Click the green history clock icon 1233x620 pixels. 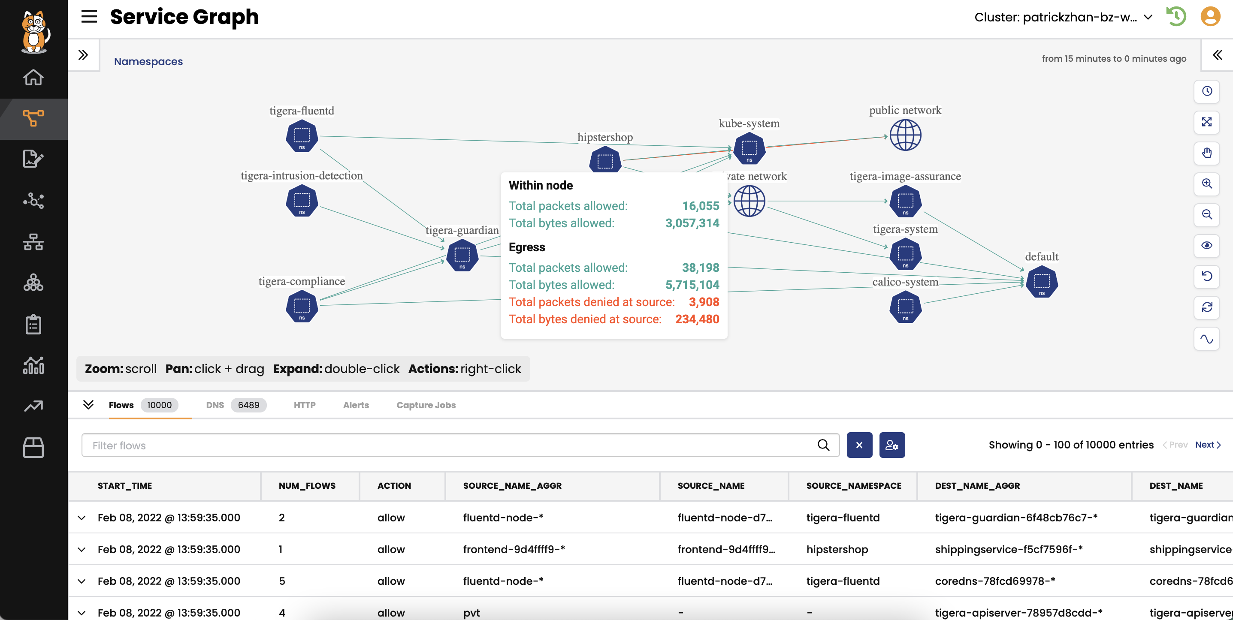coord(1176,17)
